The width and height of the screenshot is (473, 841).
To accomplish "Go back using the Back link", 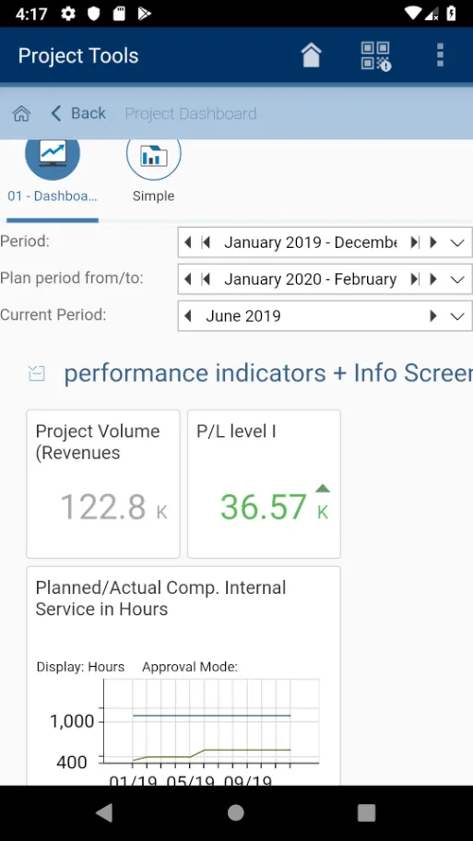I will tap(78, 113).
